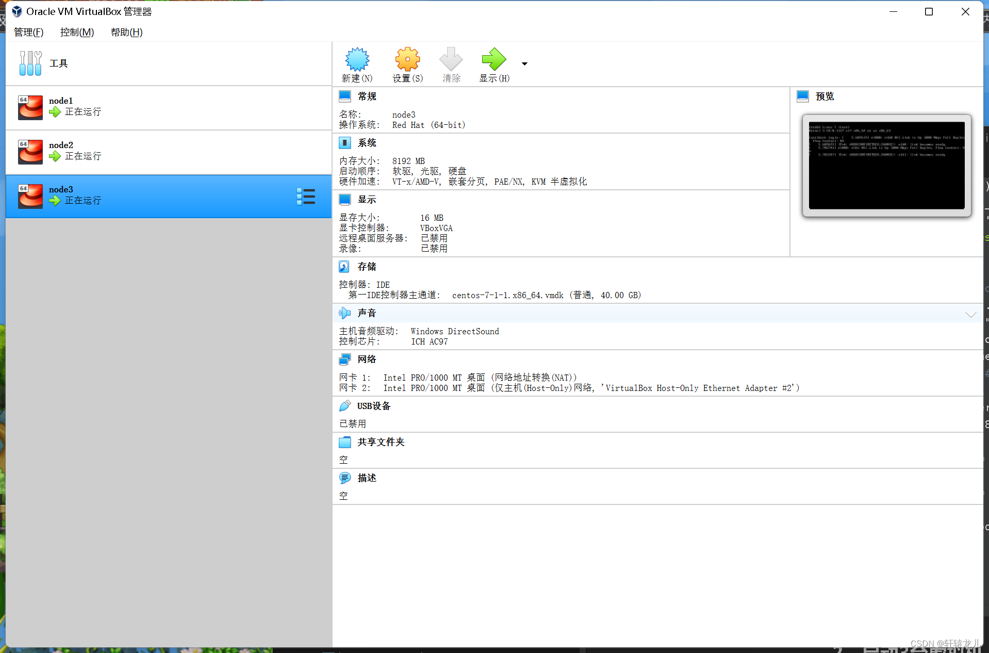Viewport: 989px width, 653px height.
Task: Open 设置(S) settings gear icon
Action: pos(407,60)
